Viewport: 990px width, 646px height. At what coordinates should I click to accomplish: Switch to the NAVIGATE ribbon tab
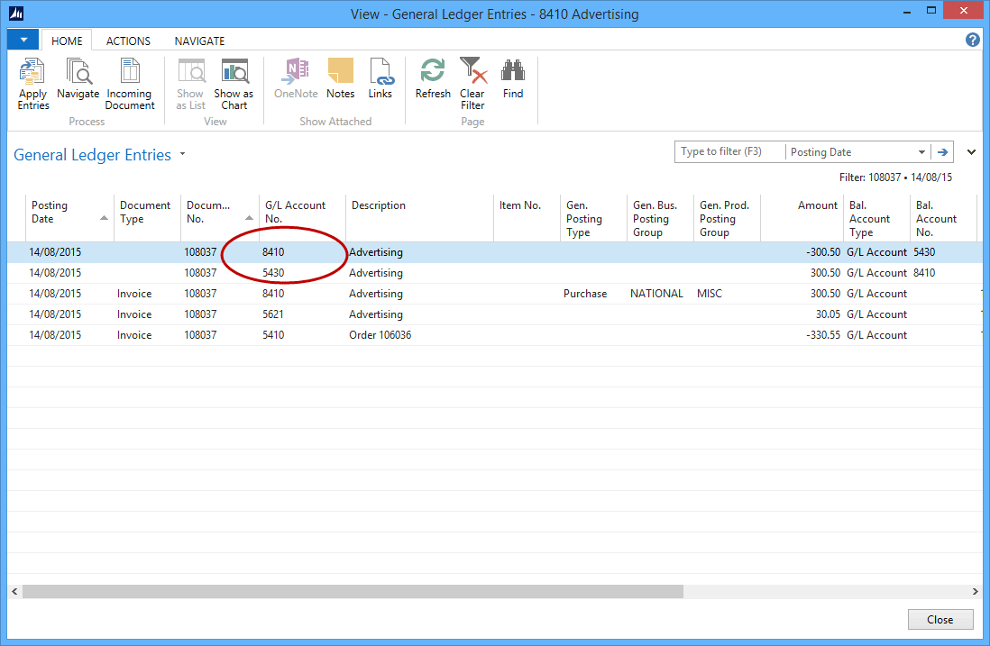[199, 41]
